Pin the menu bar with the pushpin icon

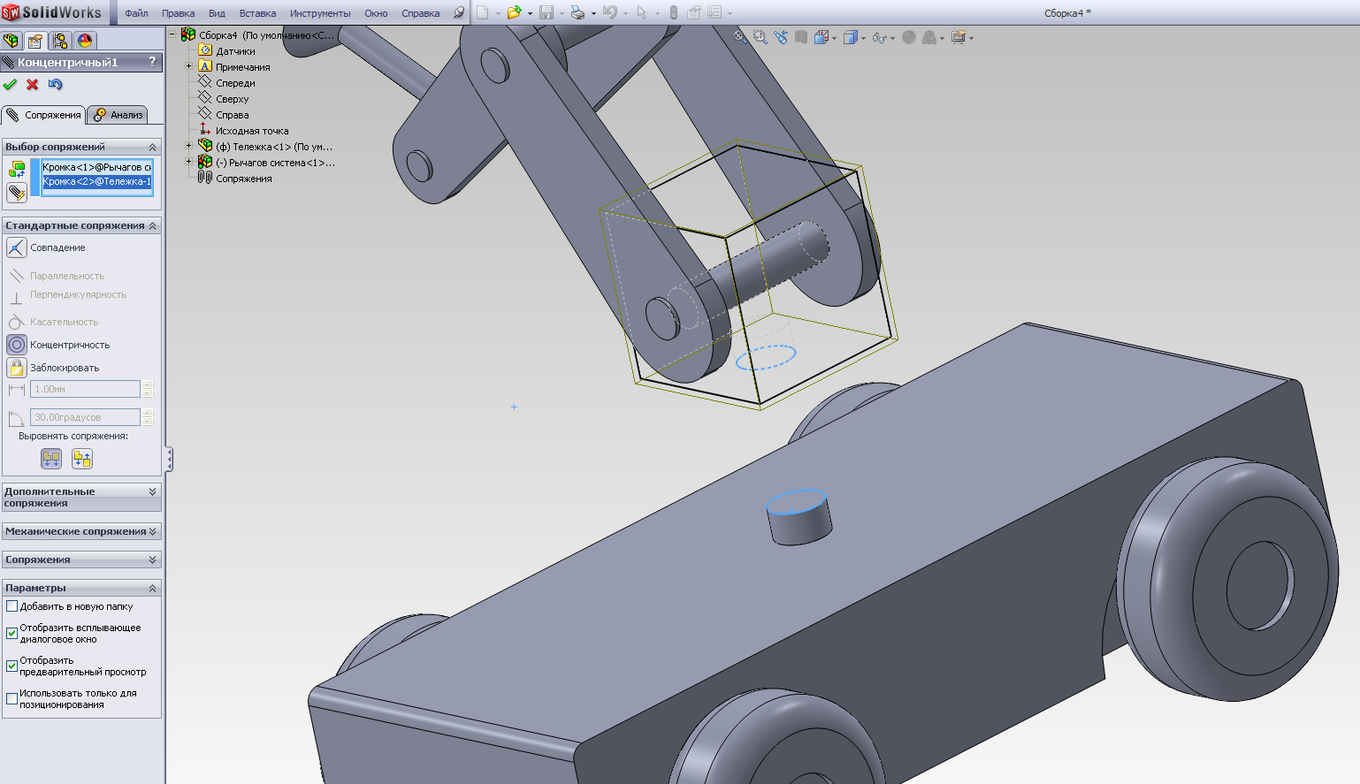tap(458, 12)
